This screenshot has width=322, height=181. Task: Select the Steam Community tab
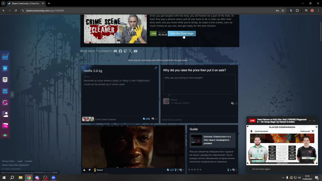[x=26, y=4]
